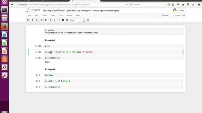This screenshot has width=202, height=113.
Task: Open the Cell menu
Action: 61,15
